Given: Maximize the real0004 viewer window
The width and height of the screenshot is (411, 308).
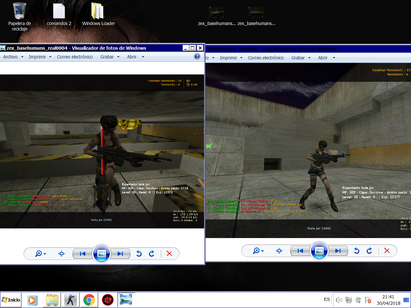Looking at the screenshot, I should 193,48.
